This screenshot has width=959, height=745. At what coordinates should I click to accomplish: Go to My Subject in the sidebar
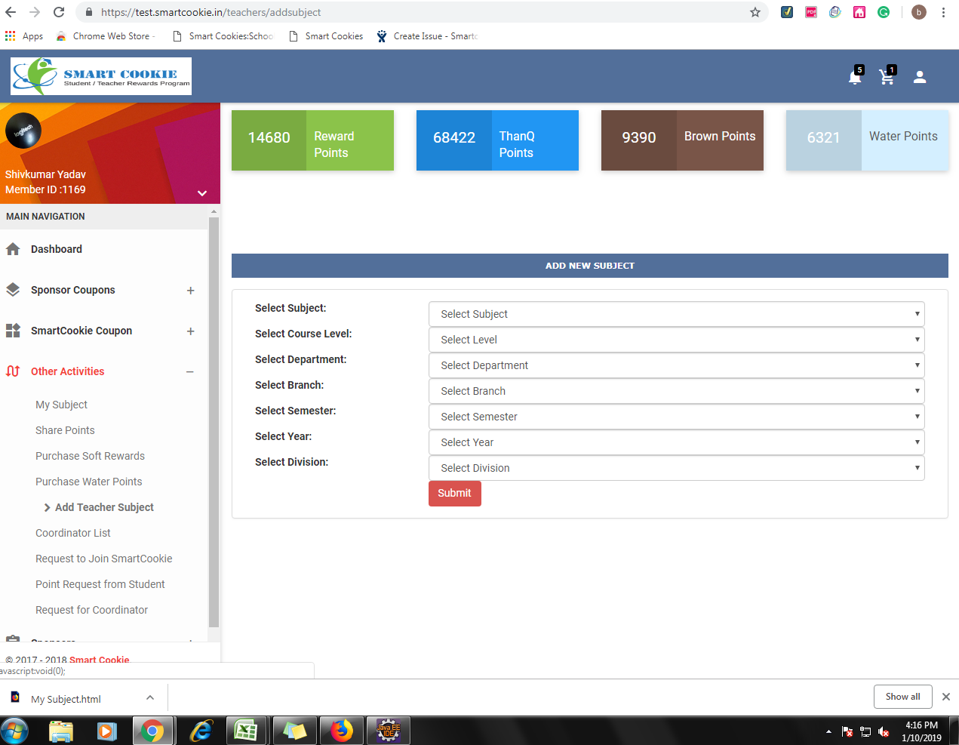[61, 405]
